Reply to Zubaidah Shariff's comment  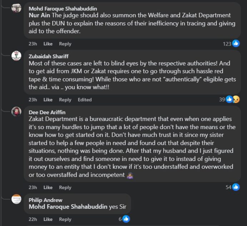(65, 99)
